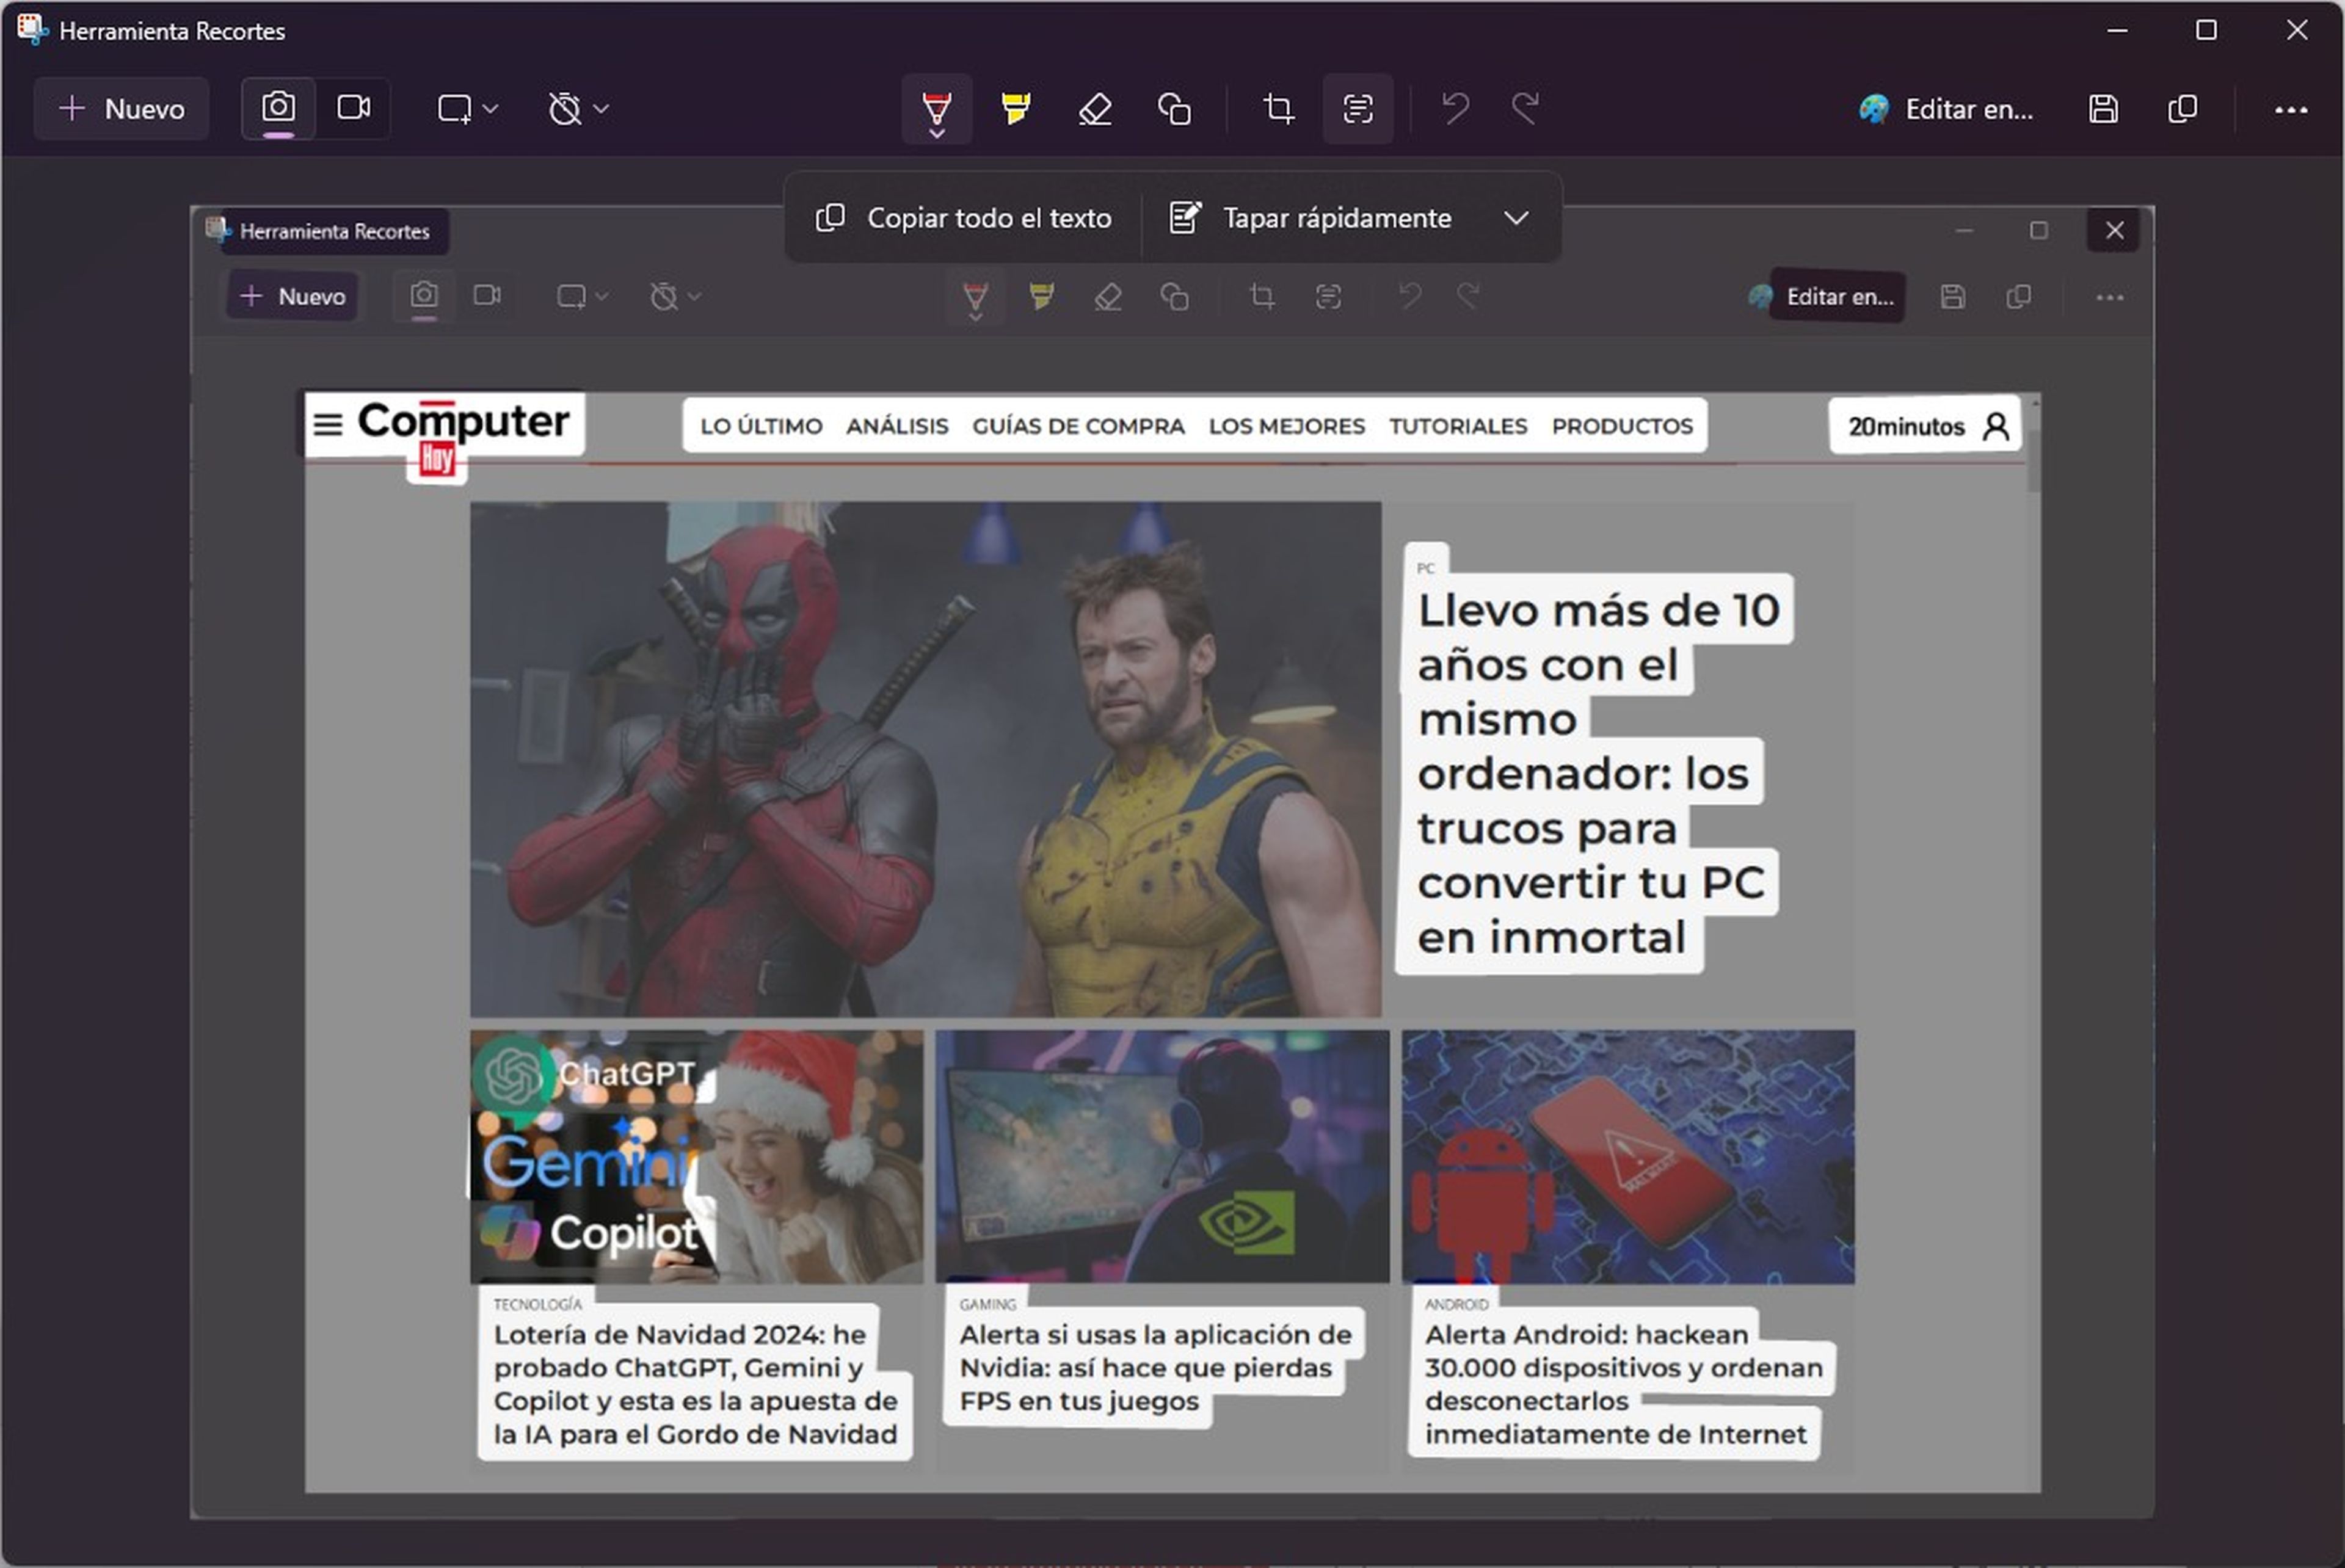
Task: Open the TUTORIALES nav item
Action: [1458, 426]
